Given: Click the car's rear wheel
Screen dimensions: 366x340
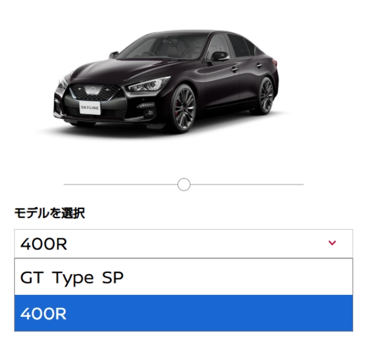Looking at the screenshot, I should pos(266,95).
